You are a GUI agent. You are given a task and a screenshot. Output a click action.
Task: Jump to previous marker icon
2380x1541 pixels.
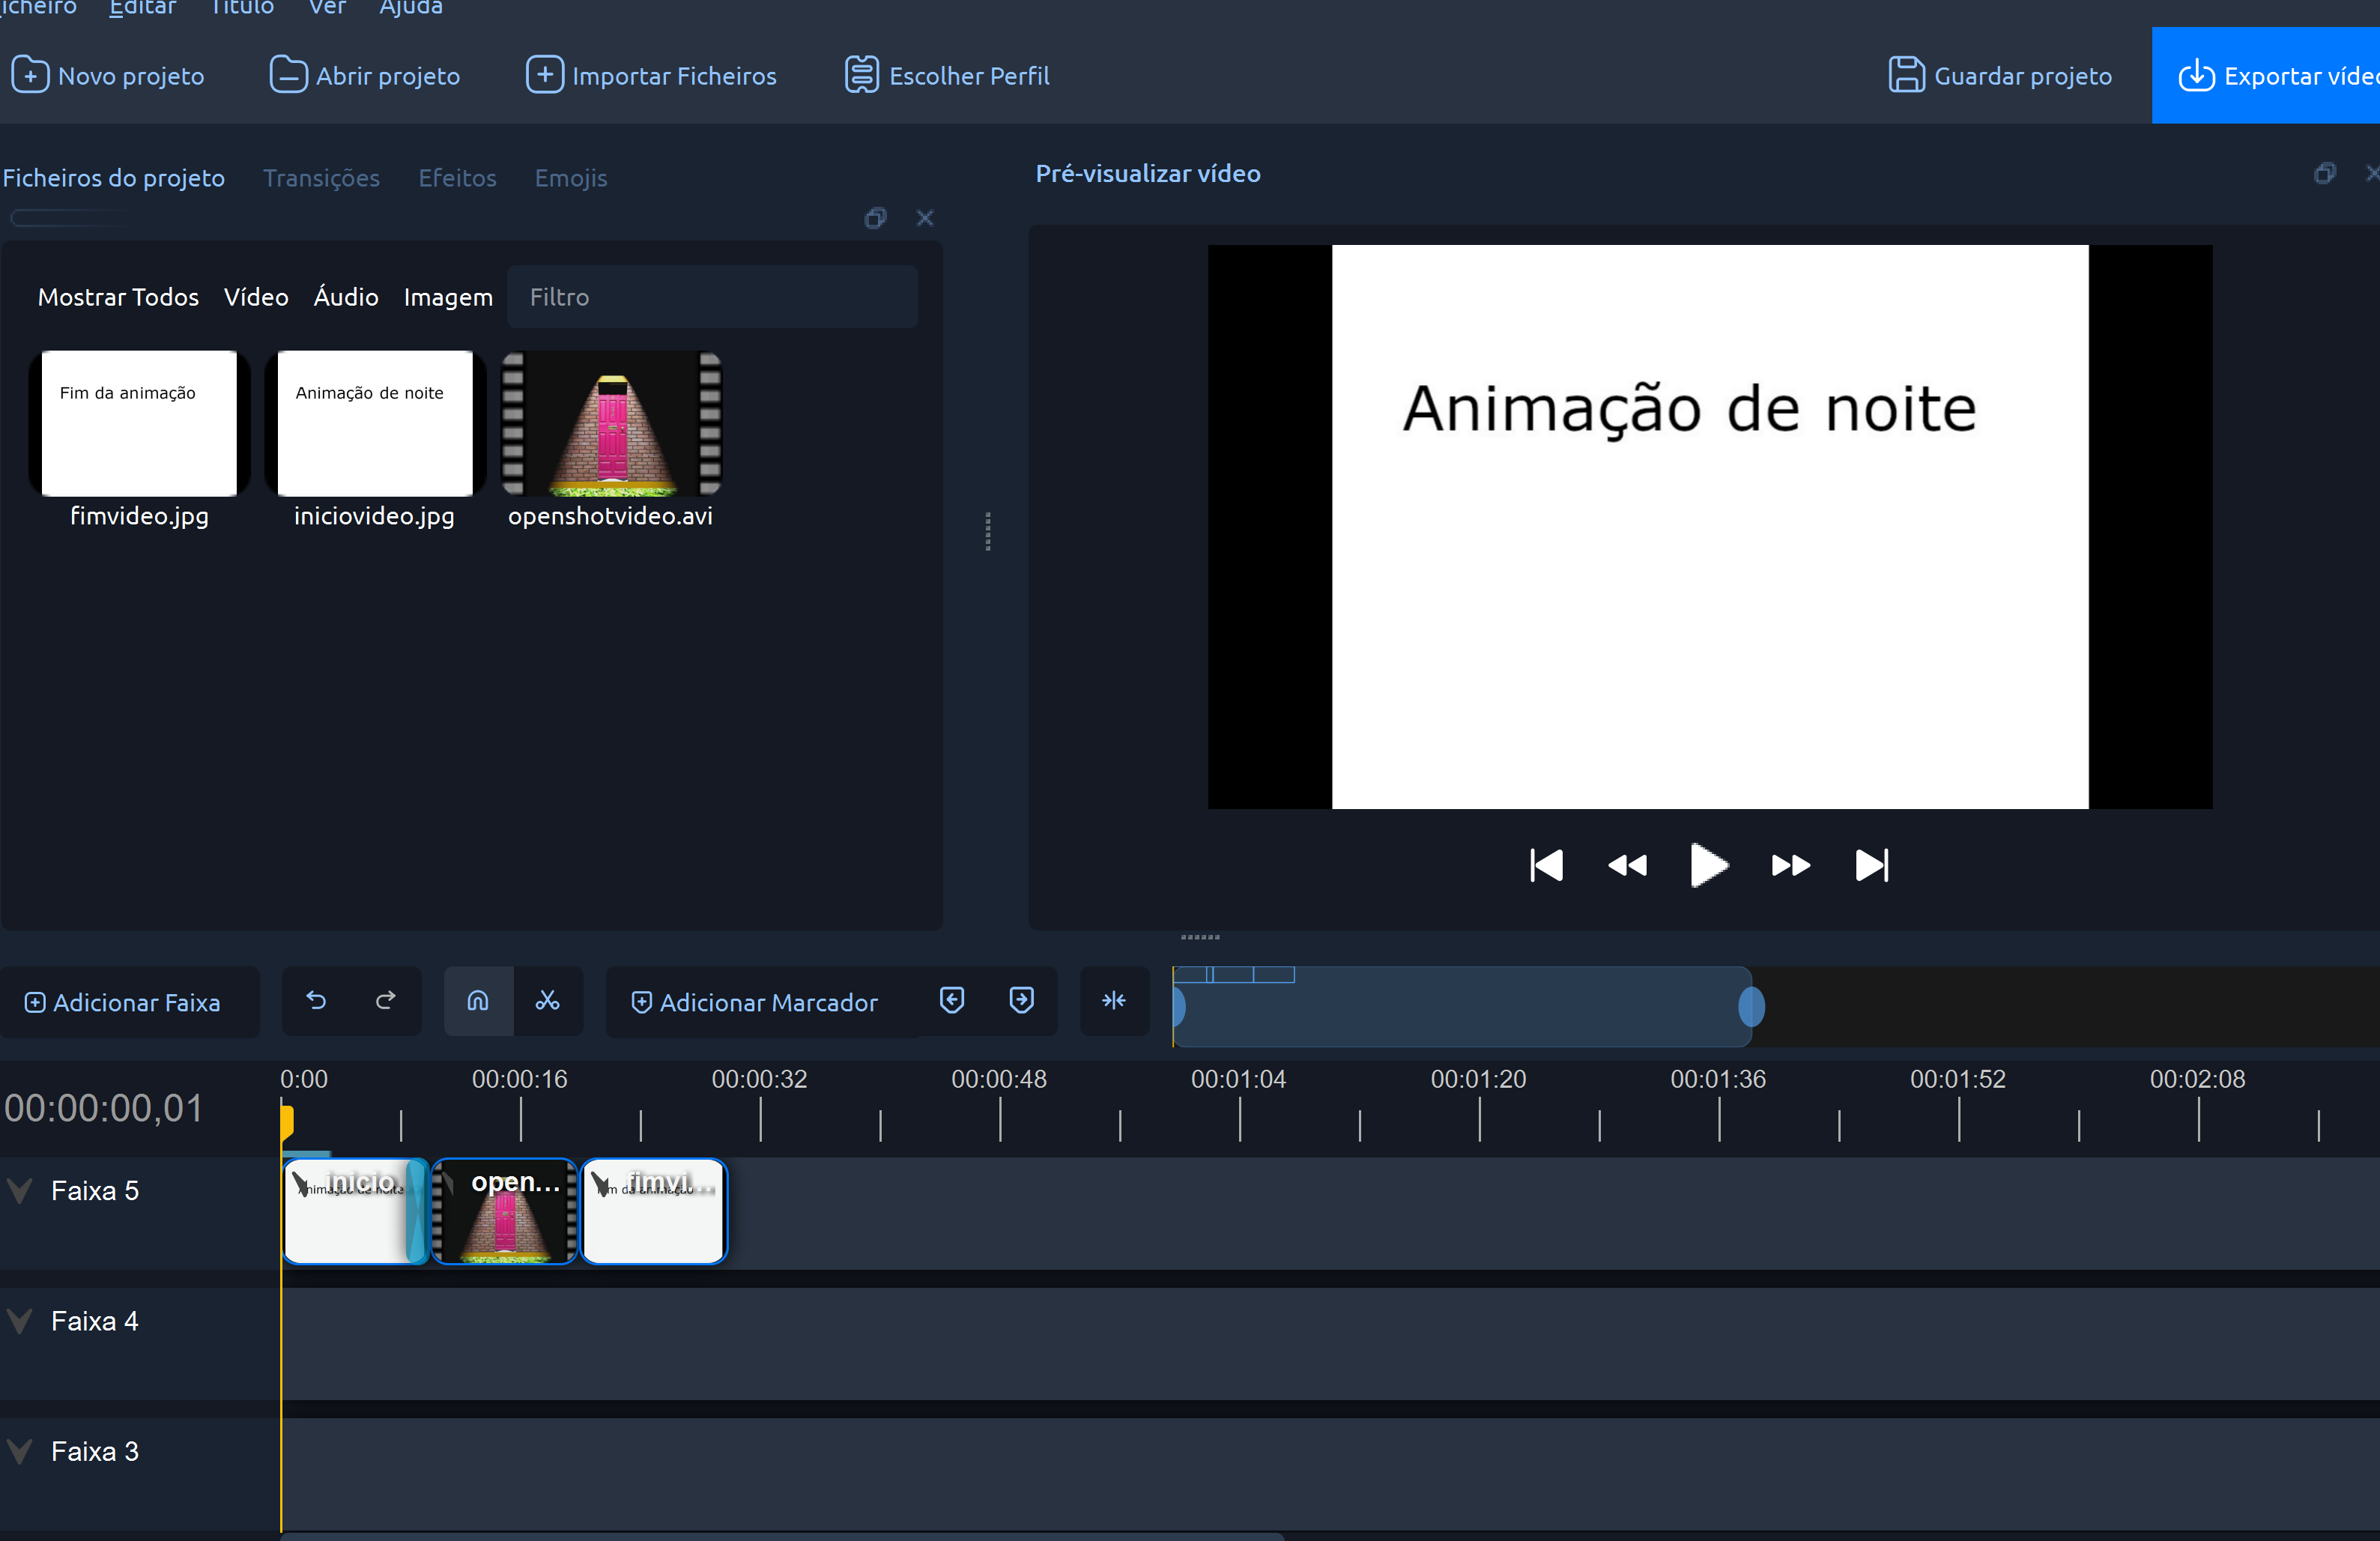[x=952, y=1000]
